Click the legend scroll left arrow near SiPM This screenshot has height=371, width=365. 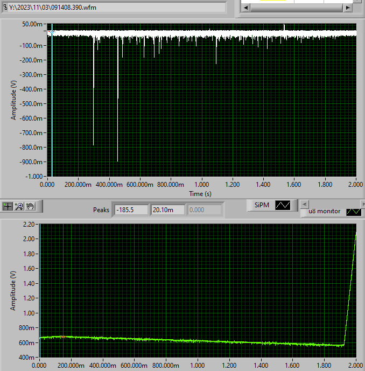click(x=305, y=204)
